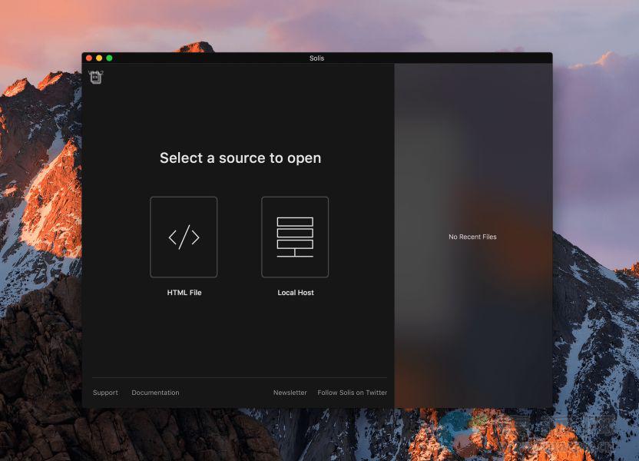Click the "No Recent Files" message
This screenshot has height=461, width=639.
[x=472, y=237]
